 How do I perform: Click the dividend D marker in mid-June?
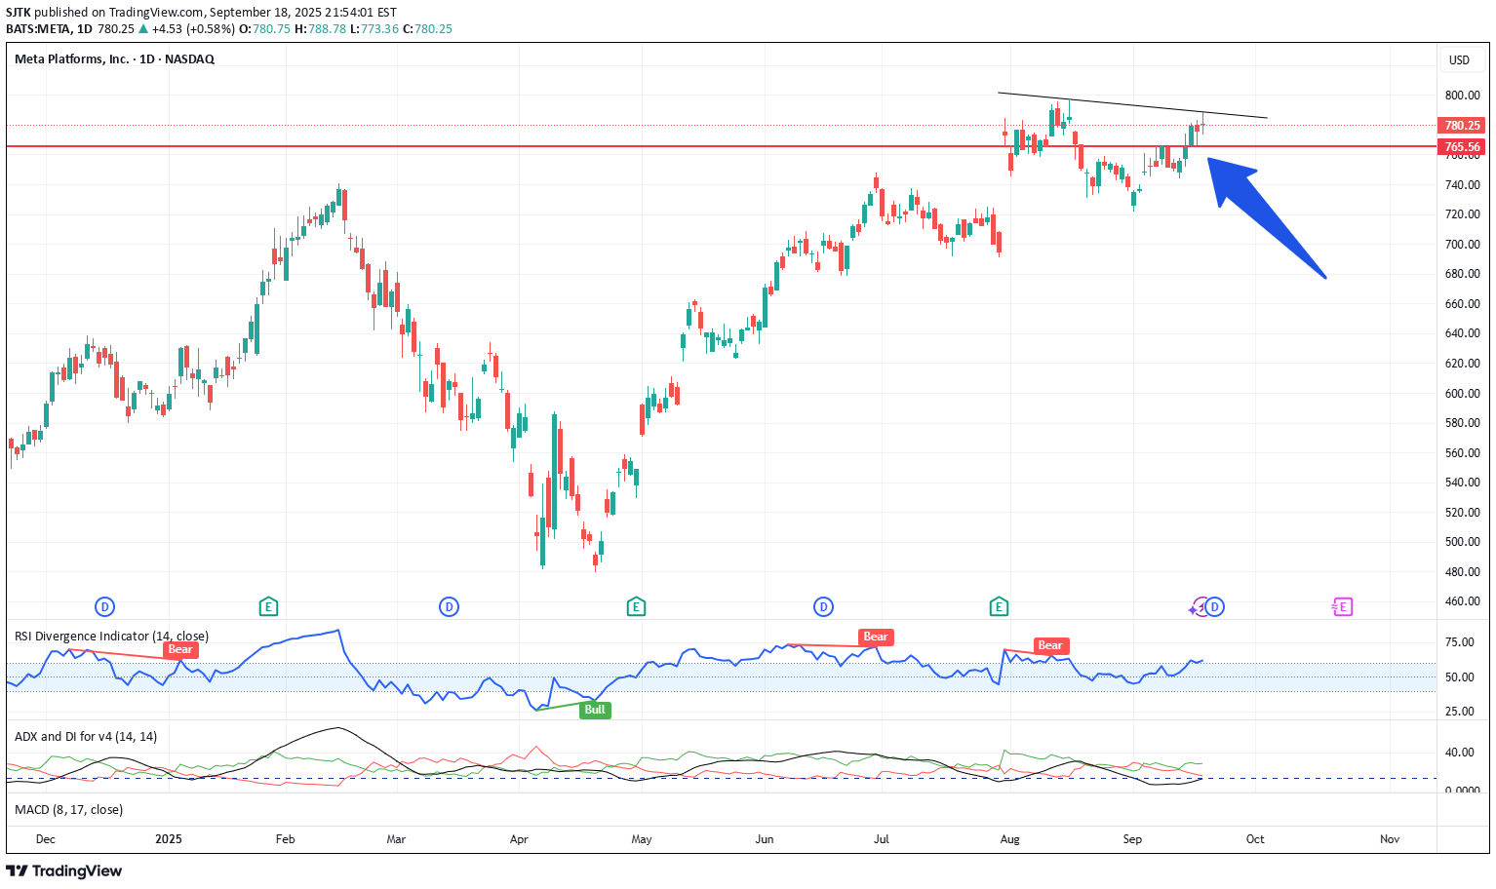823,607
